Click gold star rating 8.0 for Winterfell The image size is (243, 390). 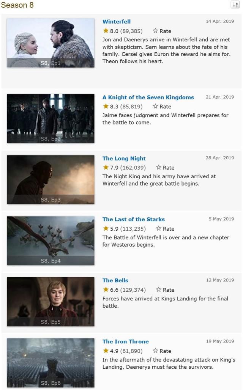106,31
